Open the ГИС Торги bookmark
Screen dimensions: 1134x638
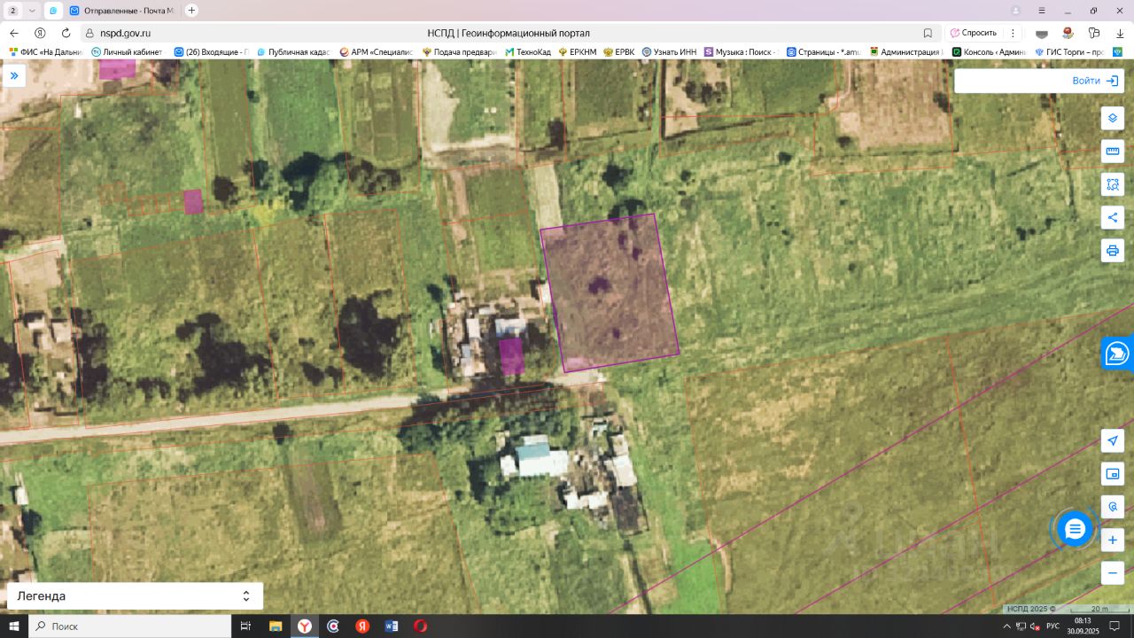pyautogui.click(x=1069, y=52)
